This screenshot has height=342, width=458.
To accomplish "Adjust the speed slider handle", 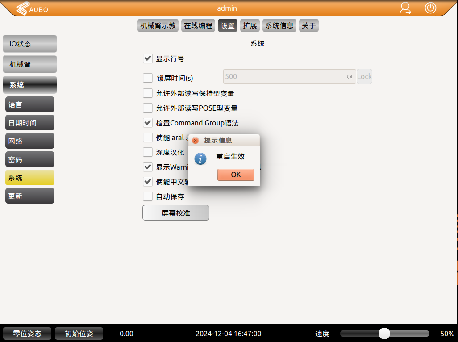I will pos(384,333).
